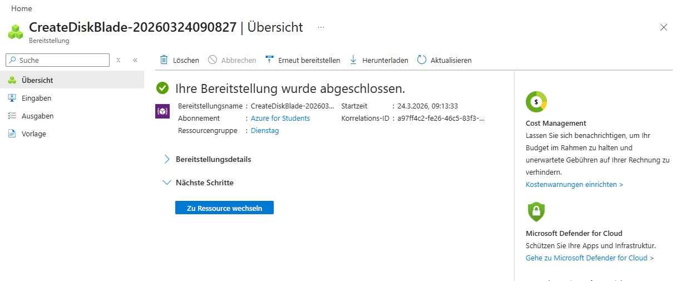Click the Cost Management donut icon

(x=536, y=101)
